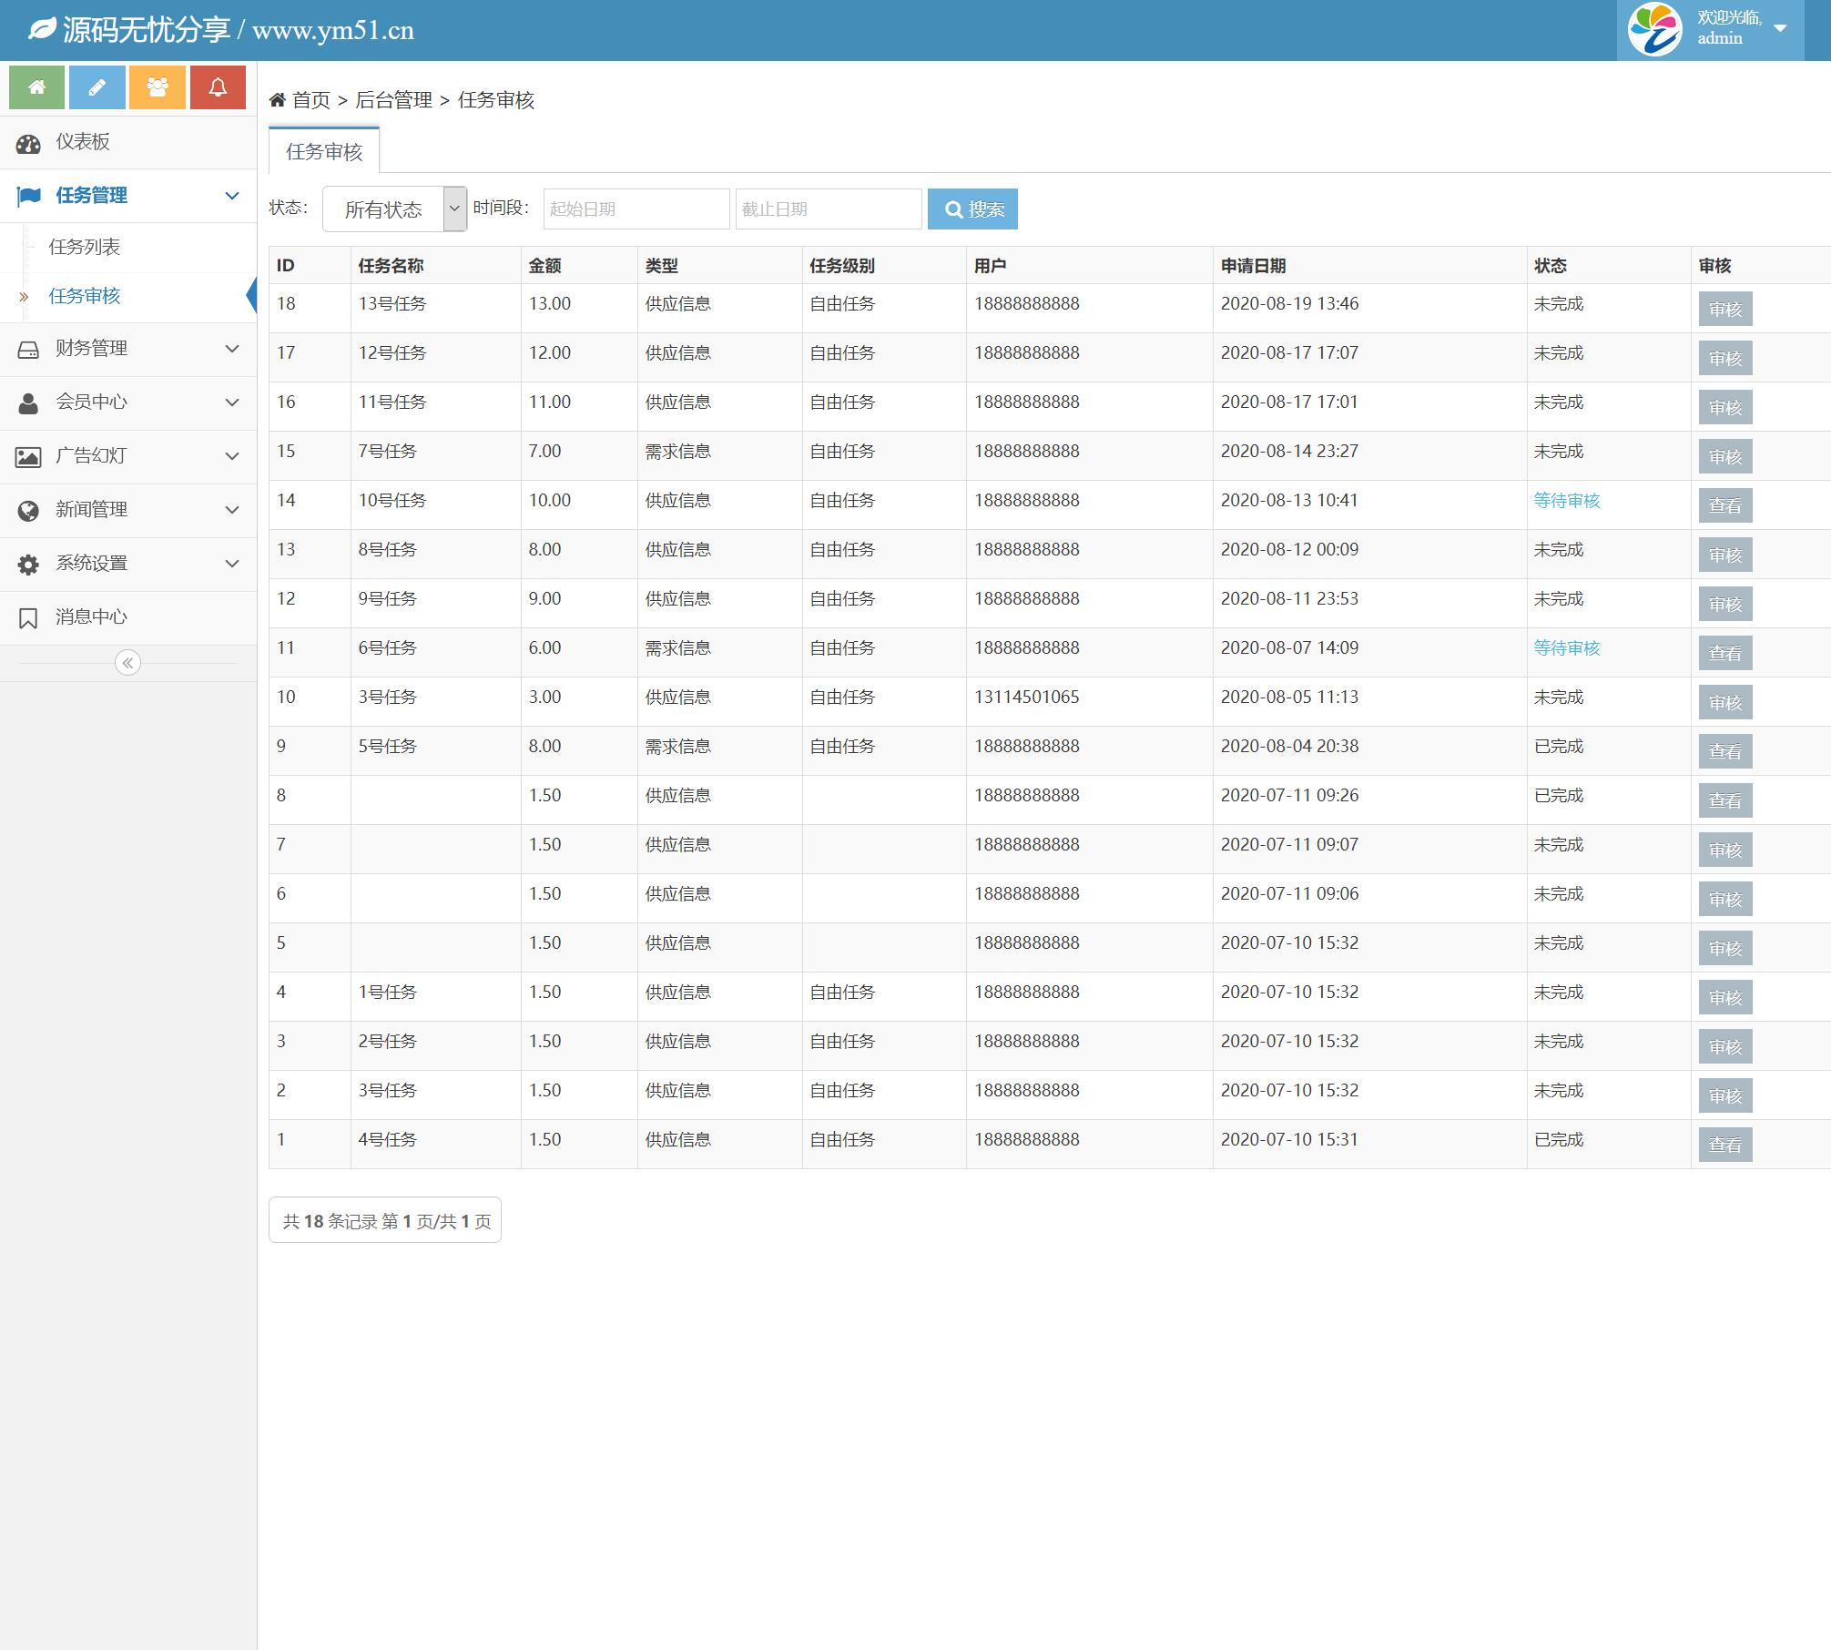The height and width of the screenshot is (1650, 1831).
Task: Open the admin account dropdown arrow
Action: pos(1780,28)
